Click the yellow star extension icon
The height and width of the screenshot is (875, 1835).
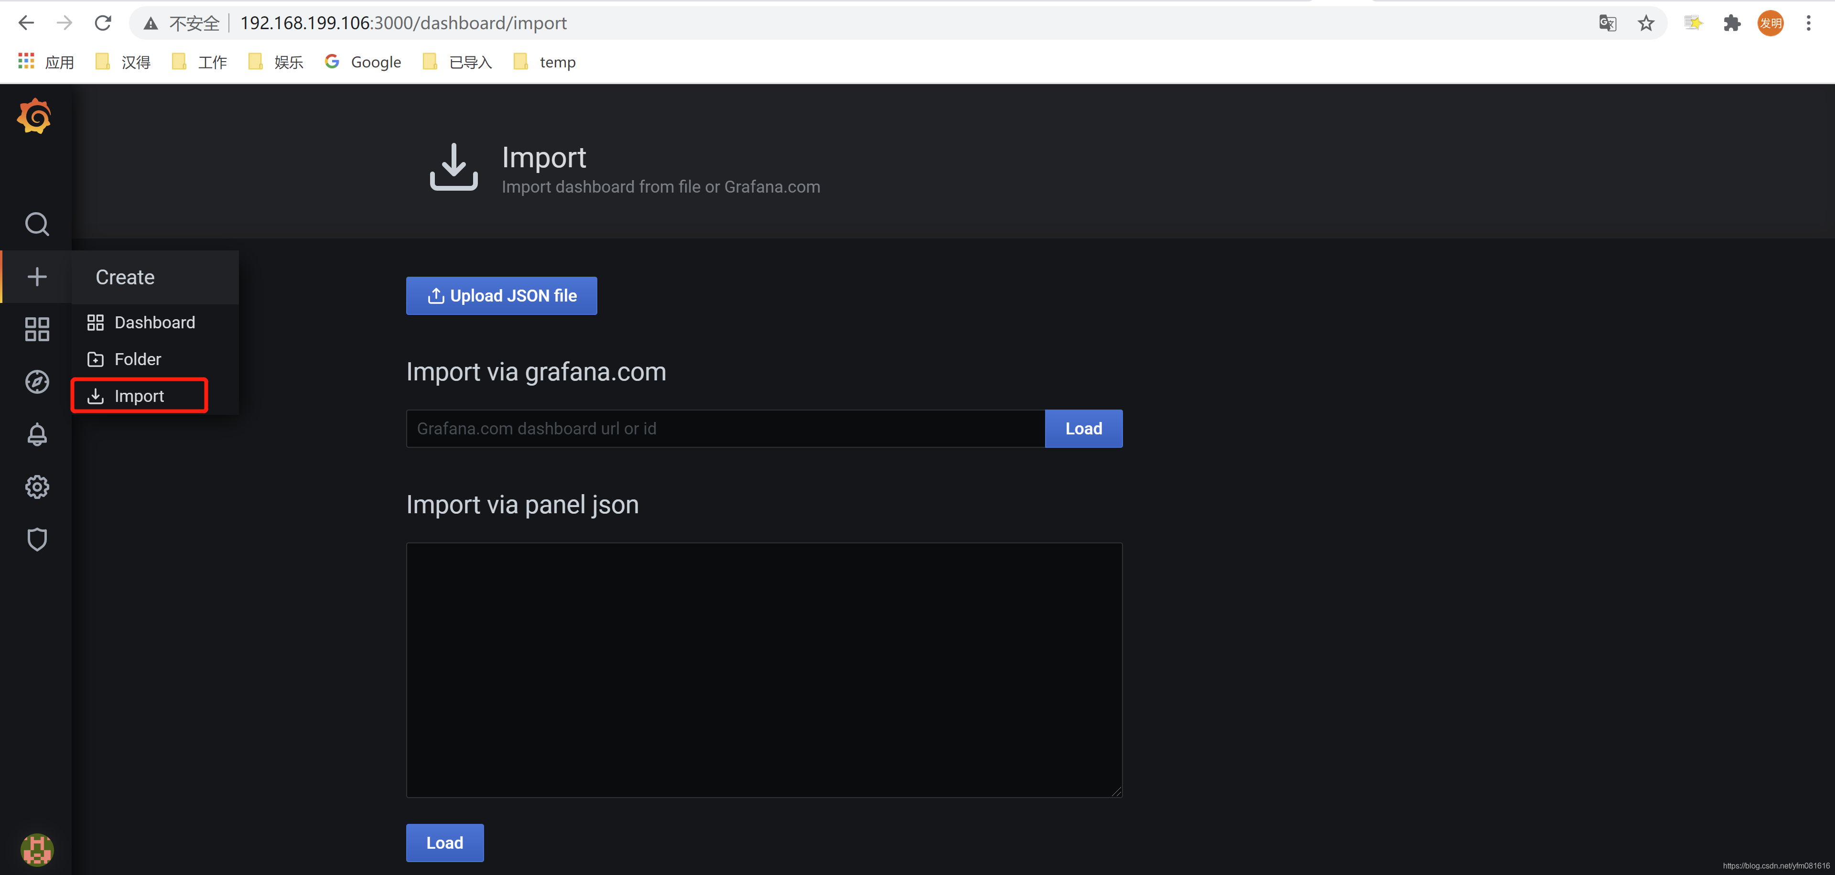pyautogui.click(x=1693, y=23)
